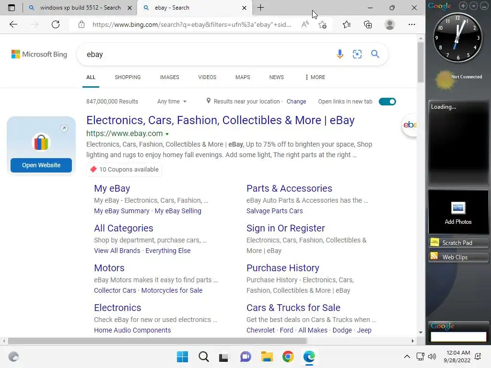Open the expand arrow on eBay card

click(x=64, y=128)
